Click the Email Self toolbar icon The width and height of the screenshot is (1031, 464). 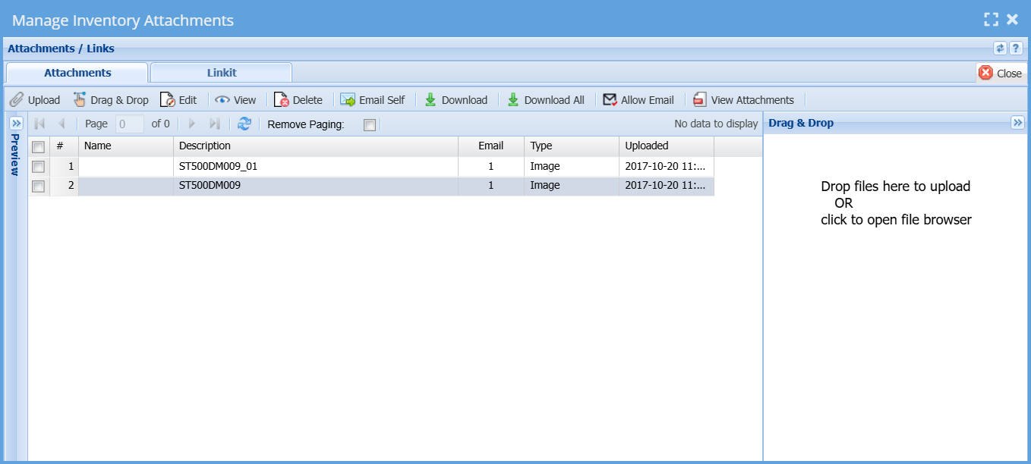(348, 100)
